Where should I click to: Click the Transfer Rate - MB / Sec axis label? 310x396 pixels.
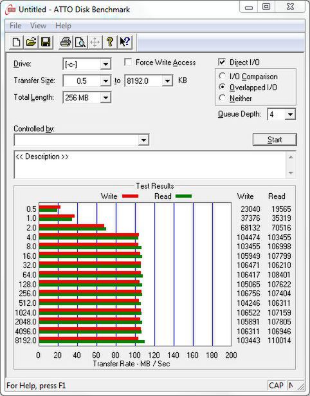click(131, 364)
